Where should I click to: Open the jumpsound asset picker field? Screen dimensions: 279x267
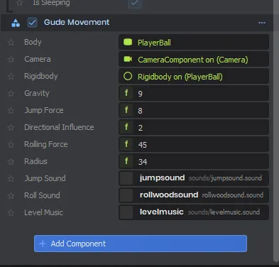click(194, 178)
